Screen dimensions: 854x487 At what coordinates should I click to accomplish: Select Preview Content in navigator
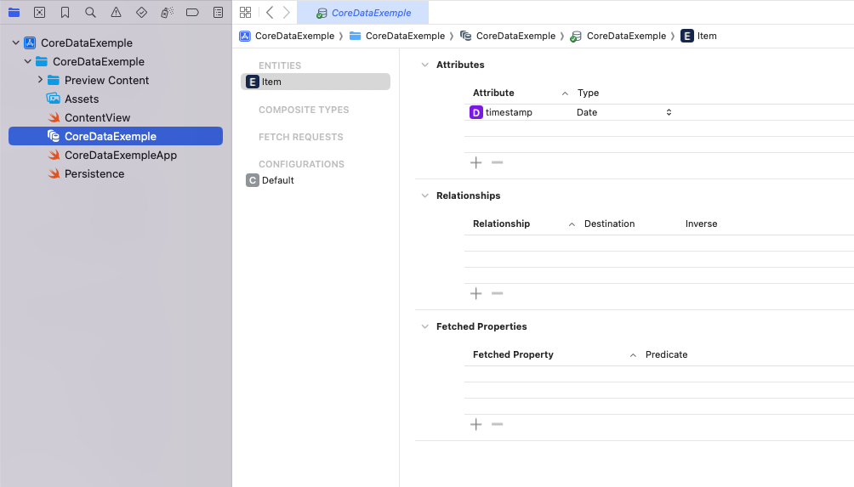[x=107, y=80]
